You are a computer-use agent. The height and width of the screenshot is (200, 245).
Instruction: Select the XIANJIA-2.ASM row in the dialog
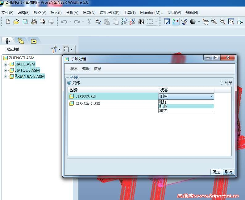click(113, 103)
